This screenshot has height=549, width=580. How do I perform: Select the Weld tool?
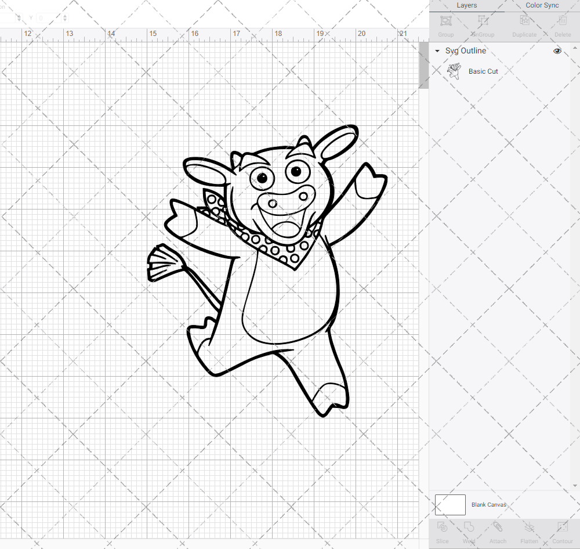coord(468,531)
